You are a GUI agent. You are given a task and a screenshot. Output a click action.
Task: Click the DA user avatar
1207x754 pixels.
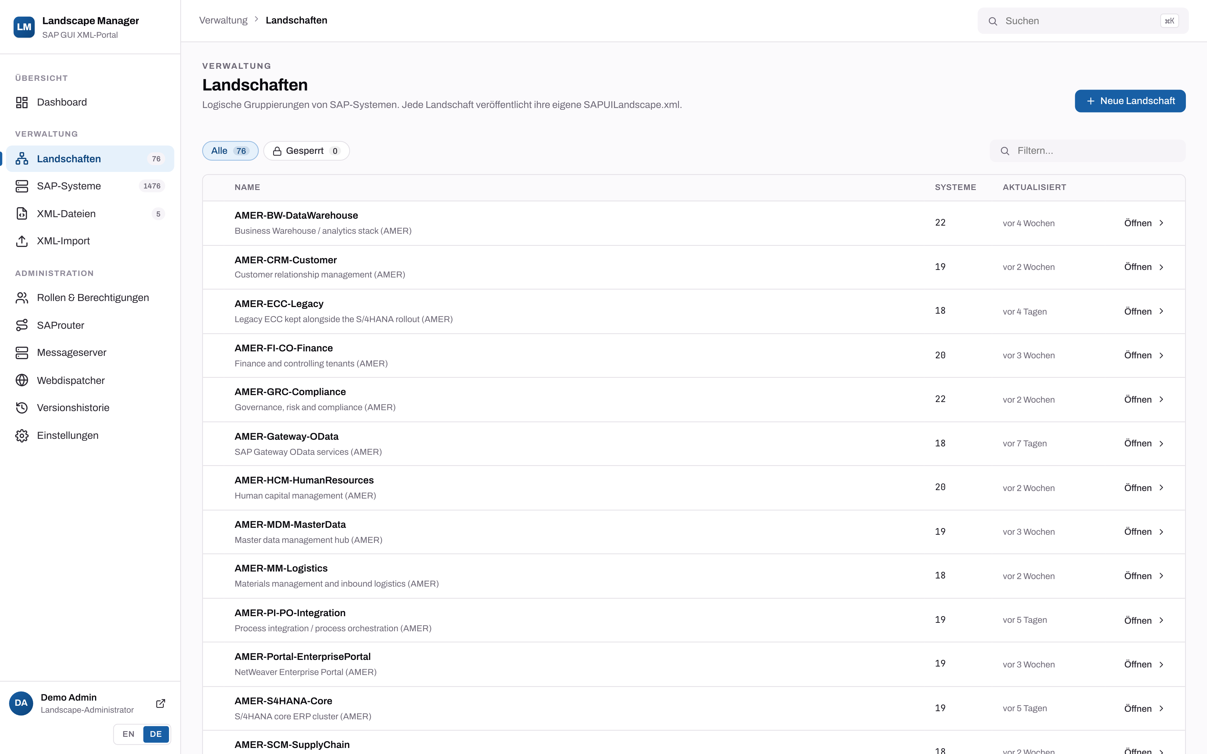[x=21, y=703]
